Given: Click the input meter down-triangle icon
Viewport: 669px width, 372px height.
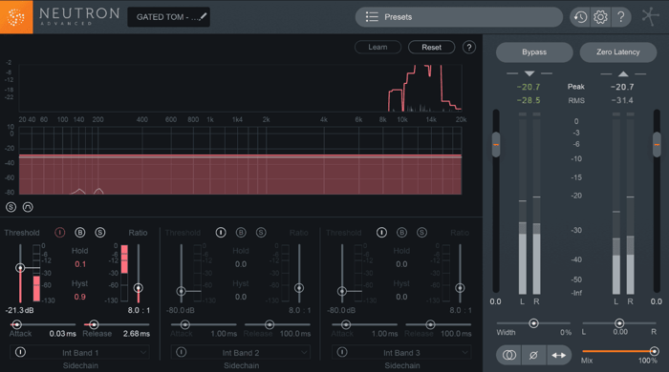Looking at the screenshot, I should (x=529, y=73).
